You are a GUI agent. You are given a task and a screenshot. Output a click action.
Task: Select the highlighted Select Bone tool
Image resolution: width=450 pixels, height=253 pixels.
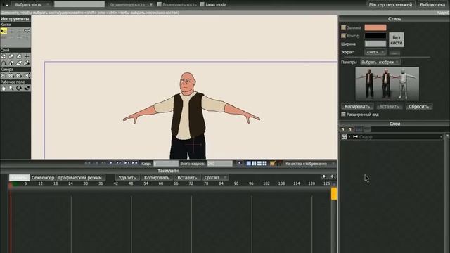point(4,31)
